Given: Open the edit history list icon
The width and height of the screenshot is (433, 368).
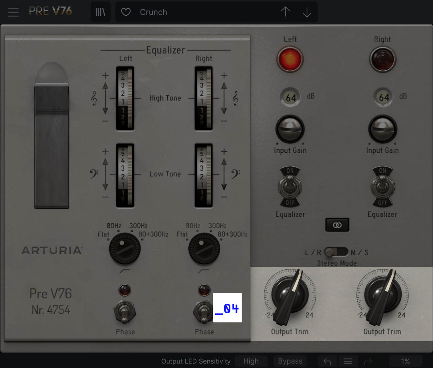Looking at the screenshot, I should (348, 361).
